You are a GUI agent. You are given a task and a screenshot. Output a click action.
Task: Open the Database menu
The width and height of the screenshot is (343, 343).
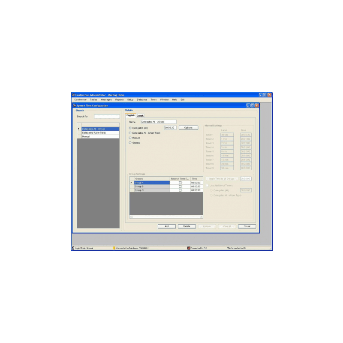(142, 99)
